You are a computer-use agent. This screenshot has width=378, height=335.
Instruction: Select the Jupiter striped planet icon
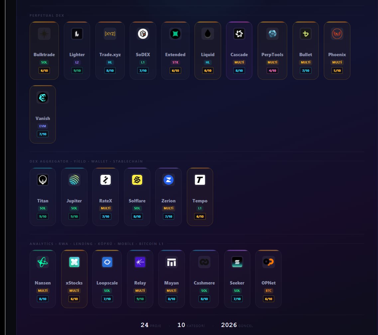74,180
